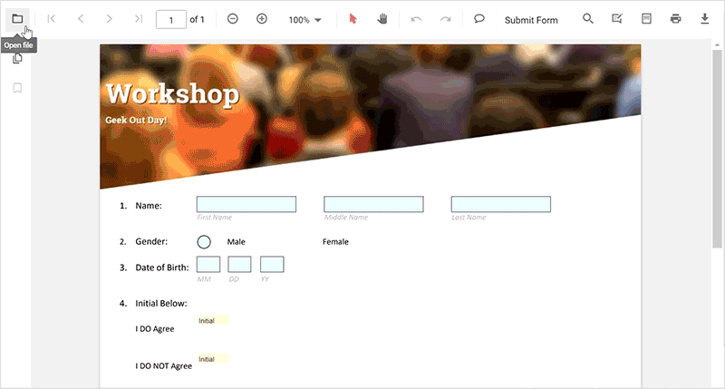
Task: Click the zoom out minus icon
Action: tap(233, 19)
